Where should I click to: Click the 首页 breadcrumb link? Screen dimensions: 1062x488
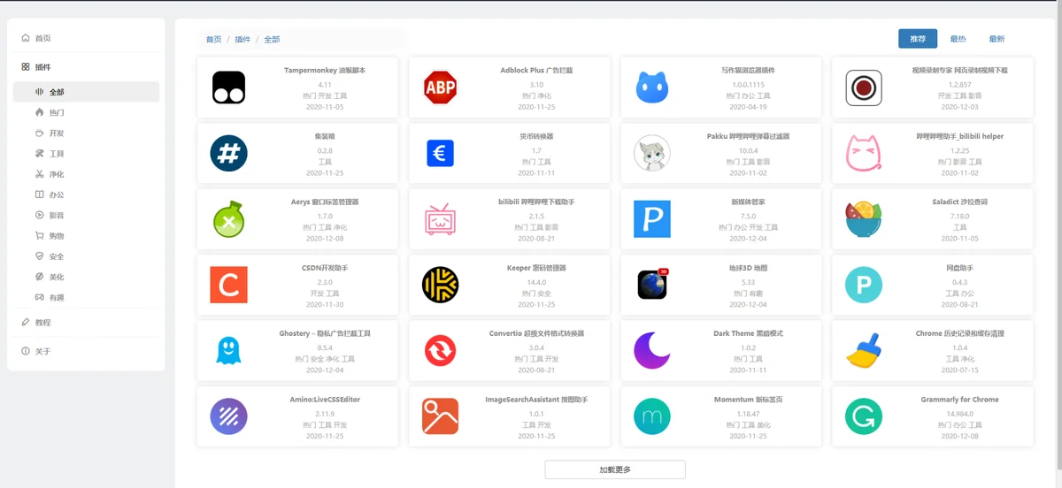(213, 39)
